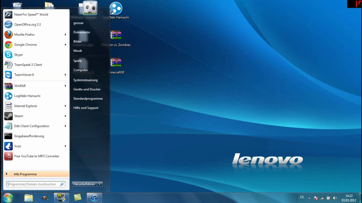Click the Windows Start orb
The width and height of the screenshot is (362, 203).
click(x=8, y=197)
